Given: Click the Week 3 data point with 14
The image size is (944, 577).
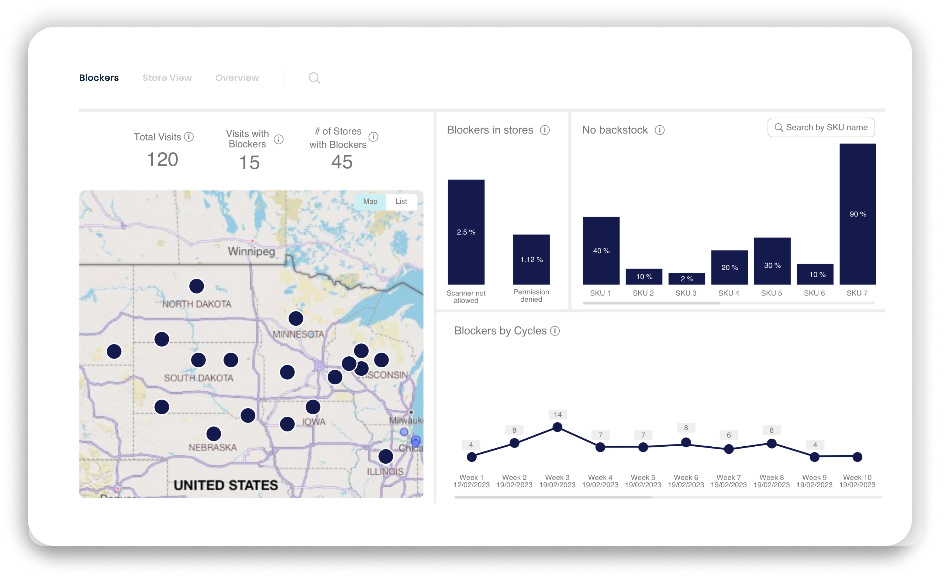Looking at the screenshot, I should (557, 427).
